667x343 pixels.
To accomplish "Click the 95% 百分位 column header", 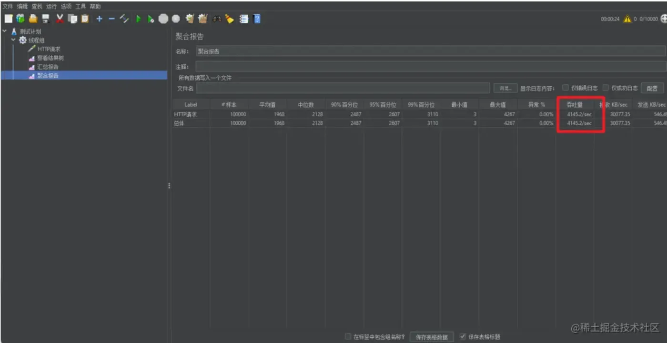I will point(383,104).
